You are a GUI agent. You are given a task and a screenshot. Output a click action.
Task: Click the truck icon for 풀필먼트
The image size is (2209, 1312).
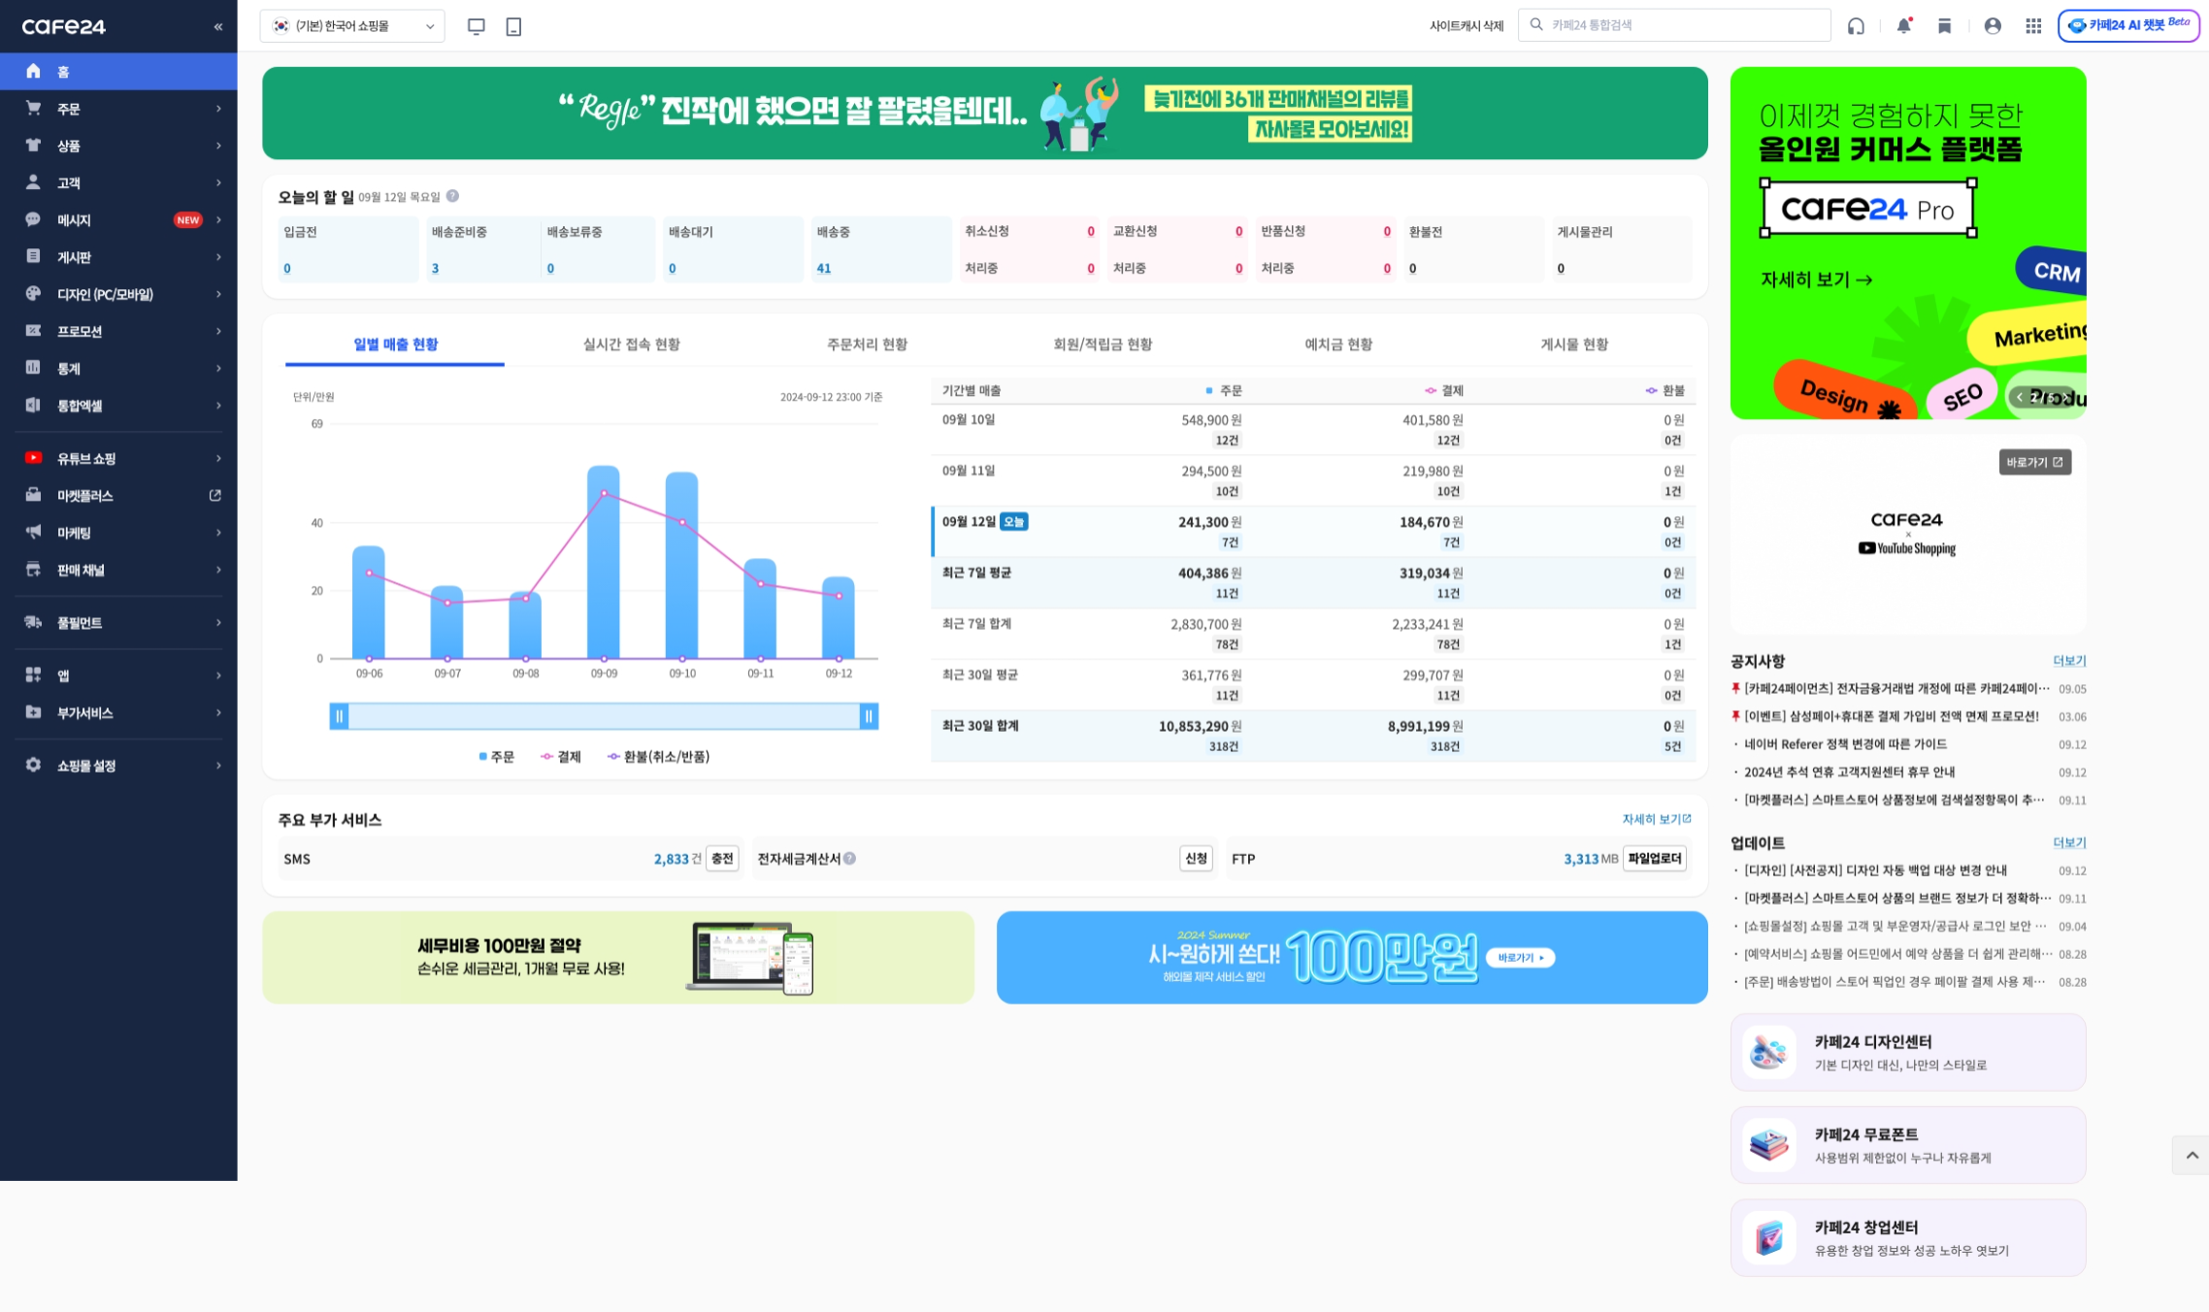[x=33, y=622]
